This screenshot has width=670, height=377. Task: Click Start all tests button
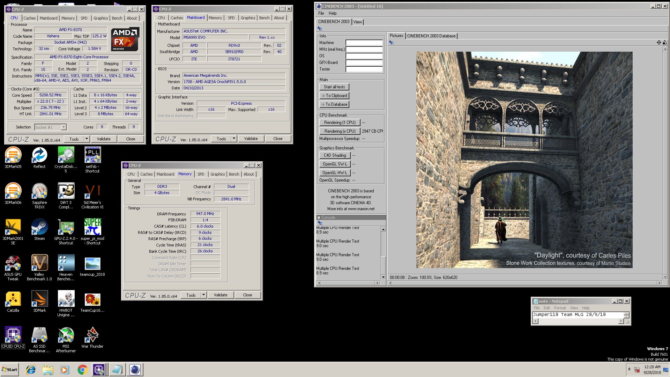(334, 87)
